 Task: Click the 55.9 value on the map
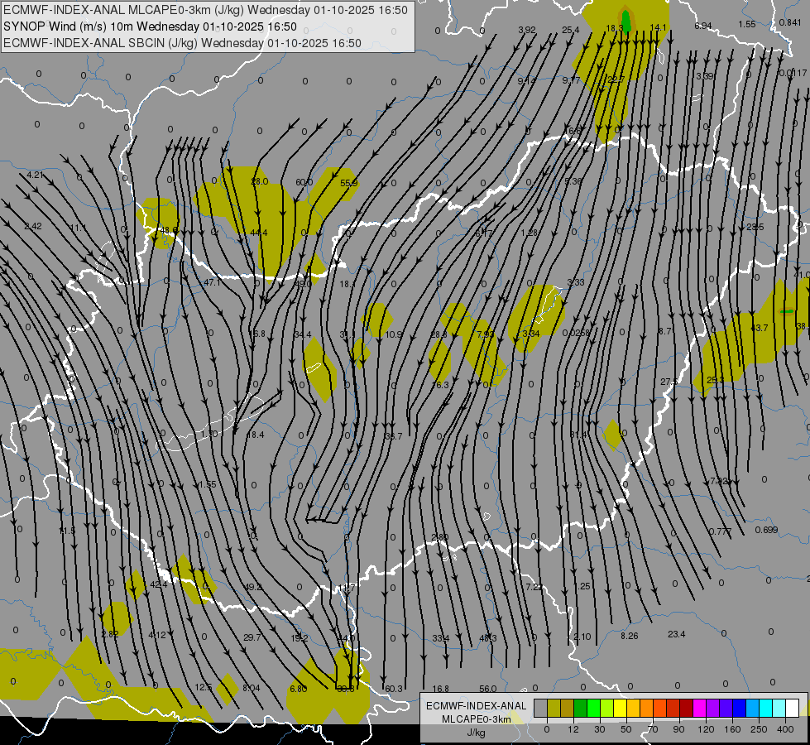pos(348,183)
